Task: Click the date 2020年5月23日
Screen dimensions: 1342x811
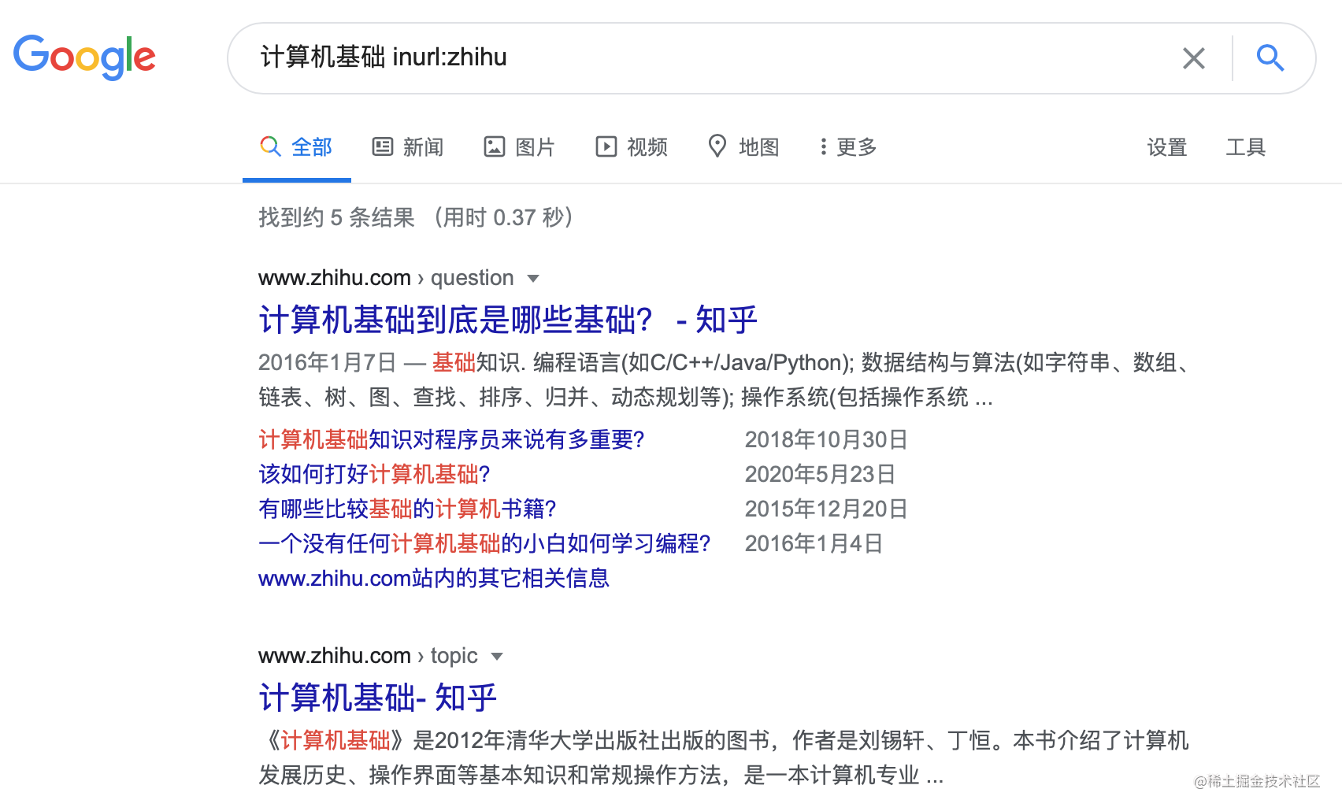Action: 820,474
